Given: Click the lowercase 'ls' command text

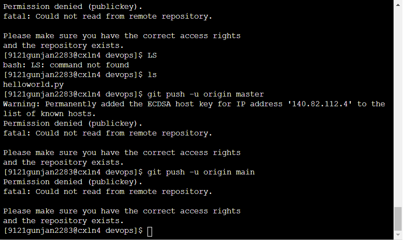Looking at the screenshot, I should point(152,75).
